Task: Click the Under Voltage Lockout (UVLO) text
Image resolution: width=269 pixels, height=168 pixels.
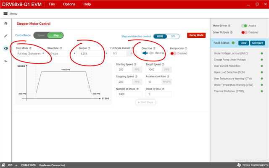Action: pyautogui.click(x=231, y=53)
